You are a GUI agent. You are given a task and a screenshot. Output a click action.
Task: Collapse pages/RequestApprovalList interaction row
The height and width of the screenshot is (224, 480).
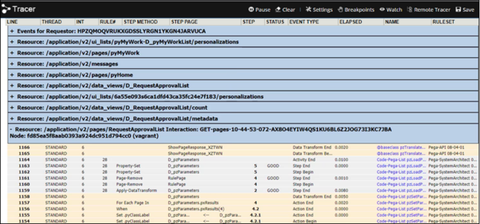coord(12,129)
